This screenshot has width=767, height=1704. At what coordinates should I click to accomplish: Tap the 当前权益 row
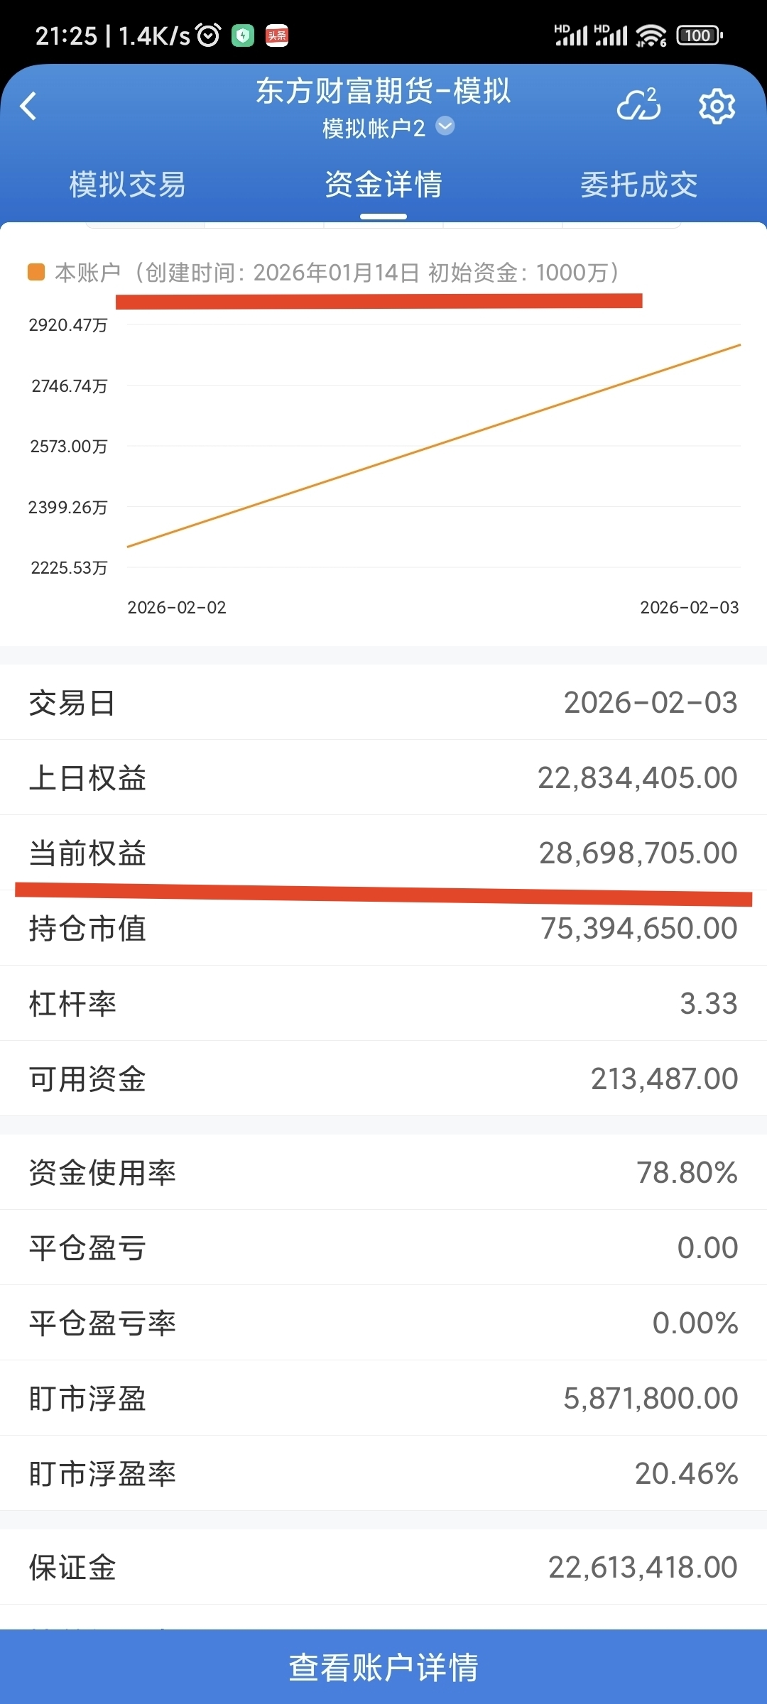coord(383,852)
